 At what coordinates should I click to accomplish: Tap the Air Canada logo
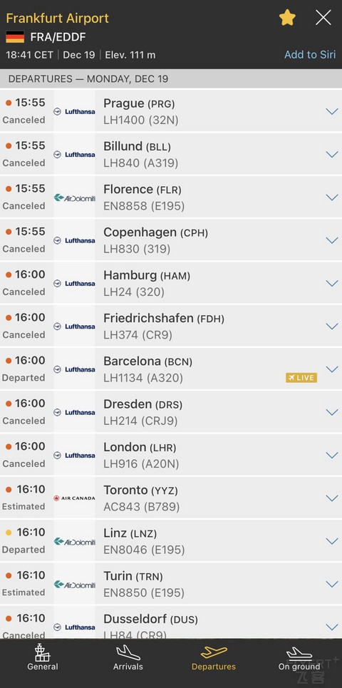click(x=74, y=498)
